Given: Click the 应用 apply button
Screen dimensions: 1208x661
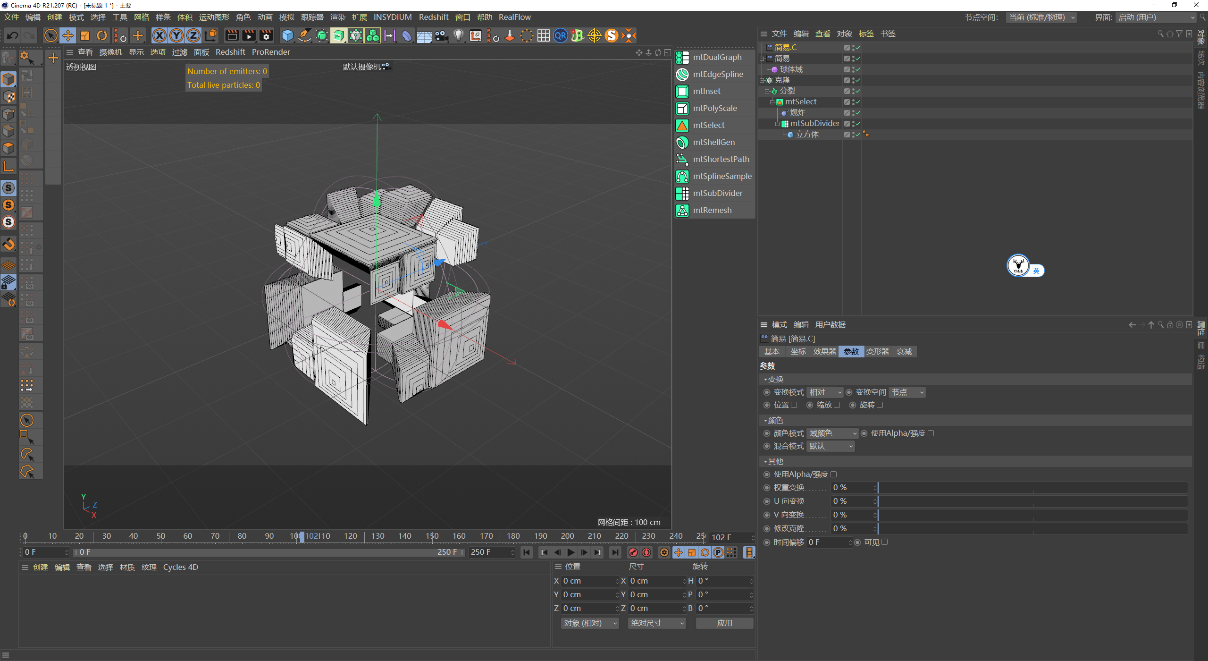Looking at the screenshot, I should click(x=724, y=623).
